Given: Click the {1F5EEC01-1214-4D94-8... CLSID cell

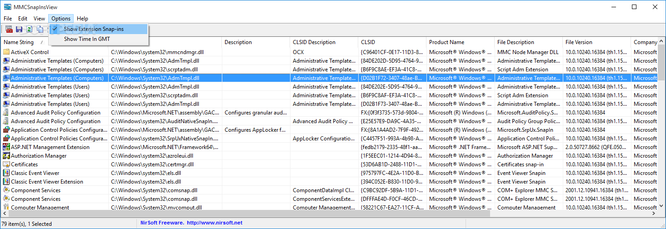Looking at the screenshot, I should coord(393,156).
